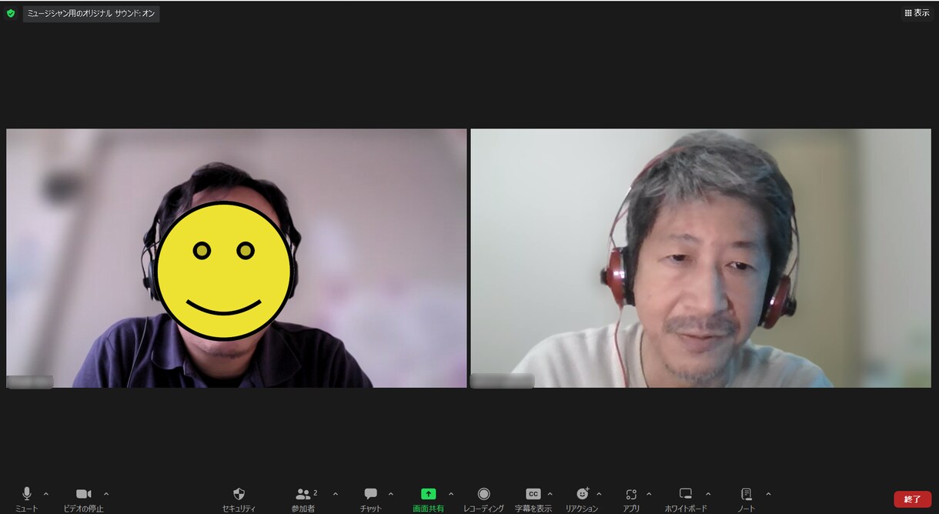Expand chevron next to リアクション
The height and width of the screenshot is (514, 939).
click(x=599, y=494)
